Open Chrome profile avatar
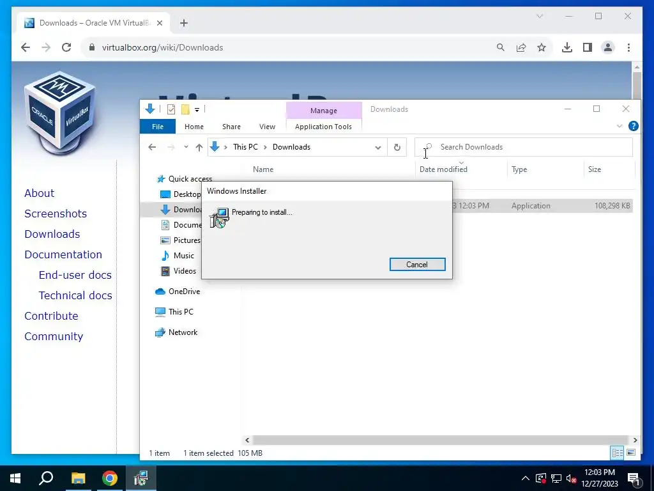The image size is (654, 491). point(608,47)
